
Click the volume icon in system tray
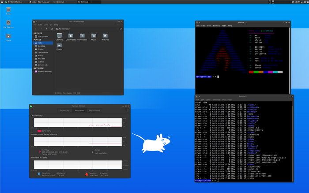pyautogui.click(x=302, y=2)
